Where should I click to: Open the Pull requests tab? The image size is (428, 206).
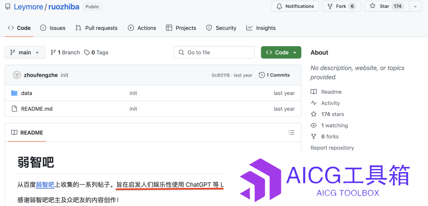[x=96, y=28]
